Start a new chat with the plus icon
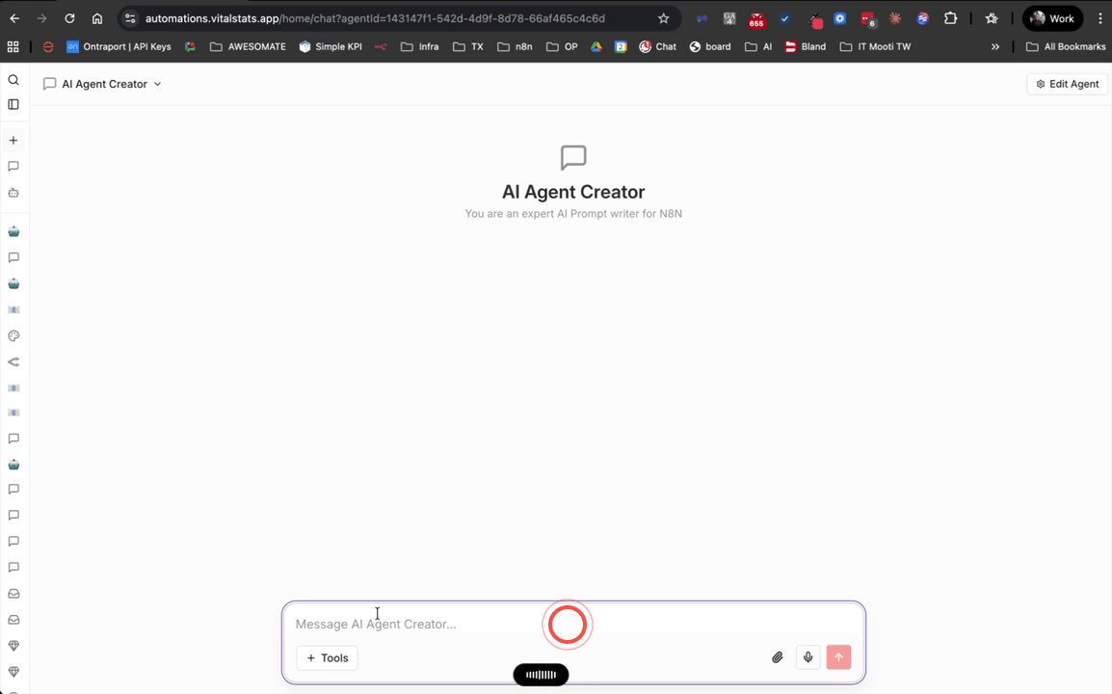The image size is (1112, 694). coord(13,140)
